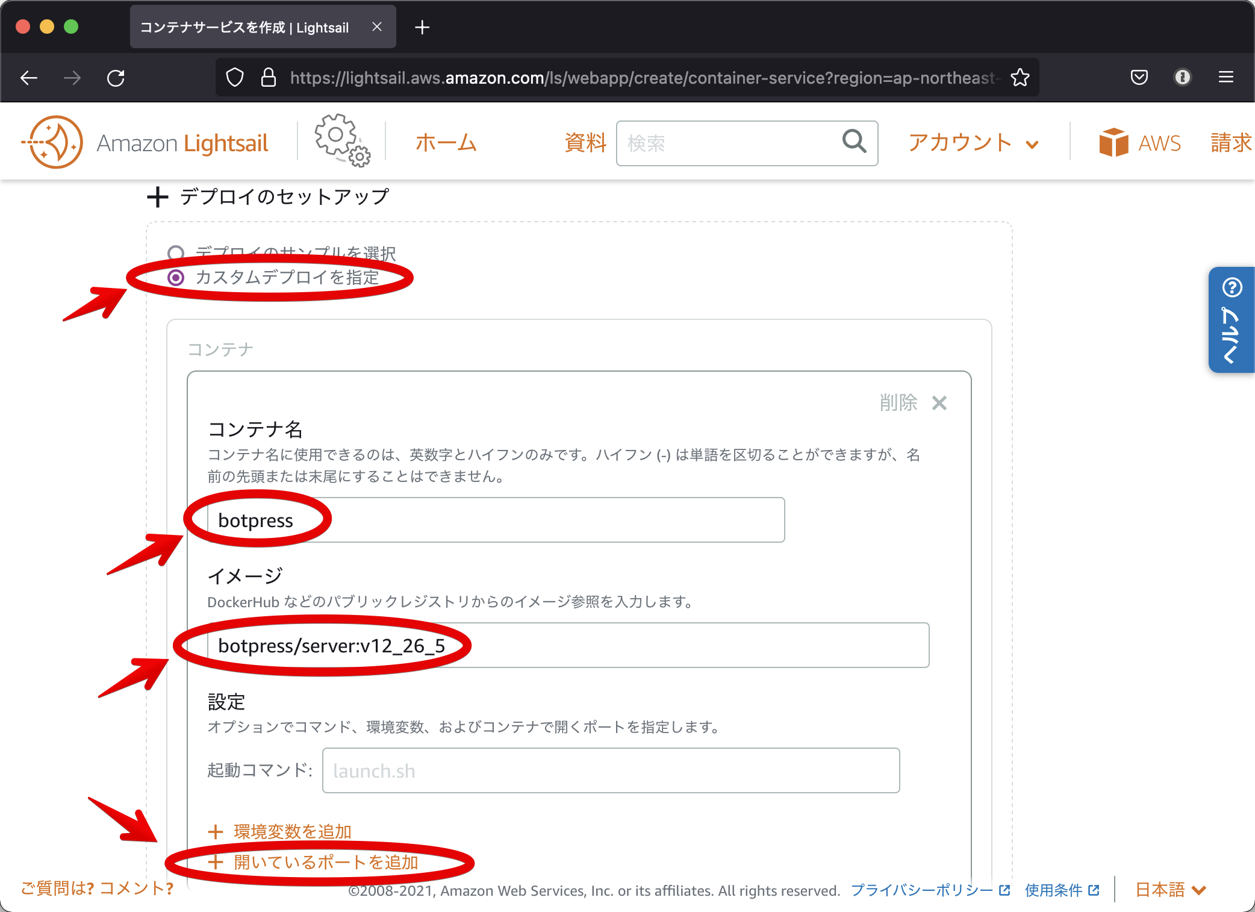Click ご質問は? コメント? feedback link
Viewport: 1255px width, 912px height.
(x=97, y=888)
